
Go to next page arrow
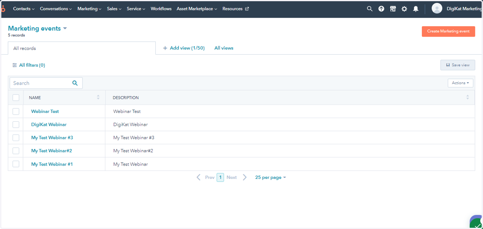click(x=245, y=177)
